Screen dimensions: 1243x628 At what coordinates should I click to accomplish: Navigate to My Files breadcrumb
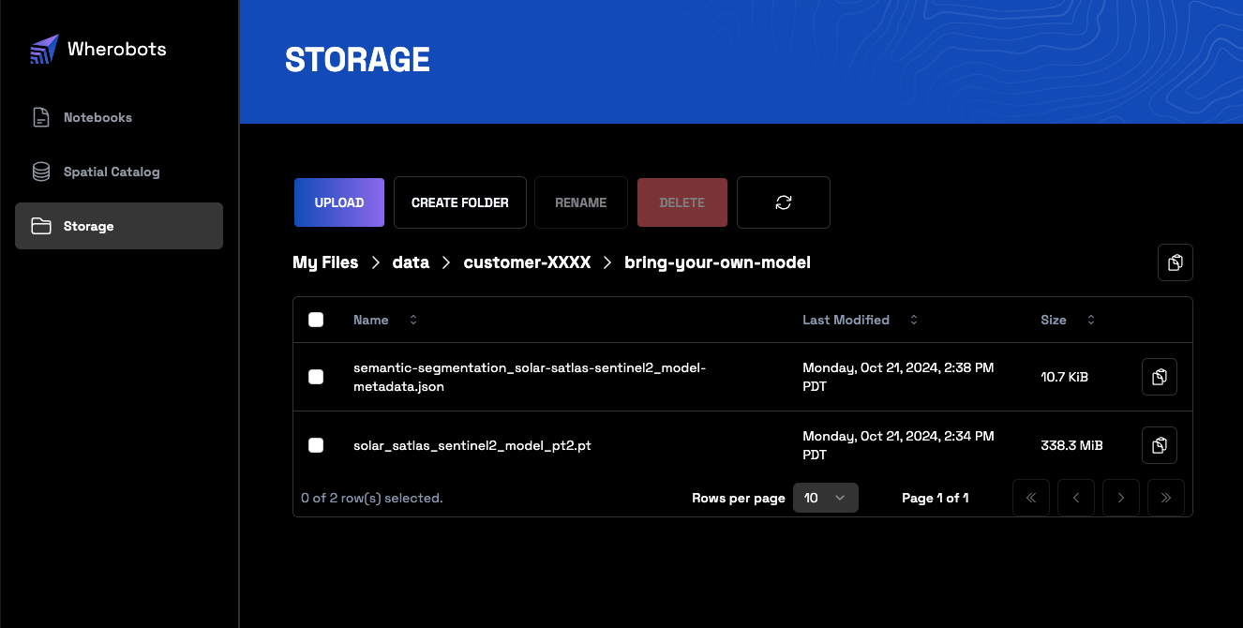click(x=325, y=262)
